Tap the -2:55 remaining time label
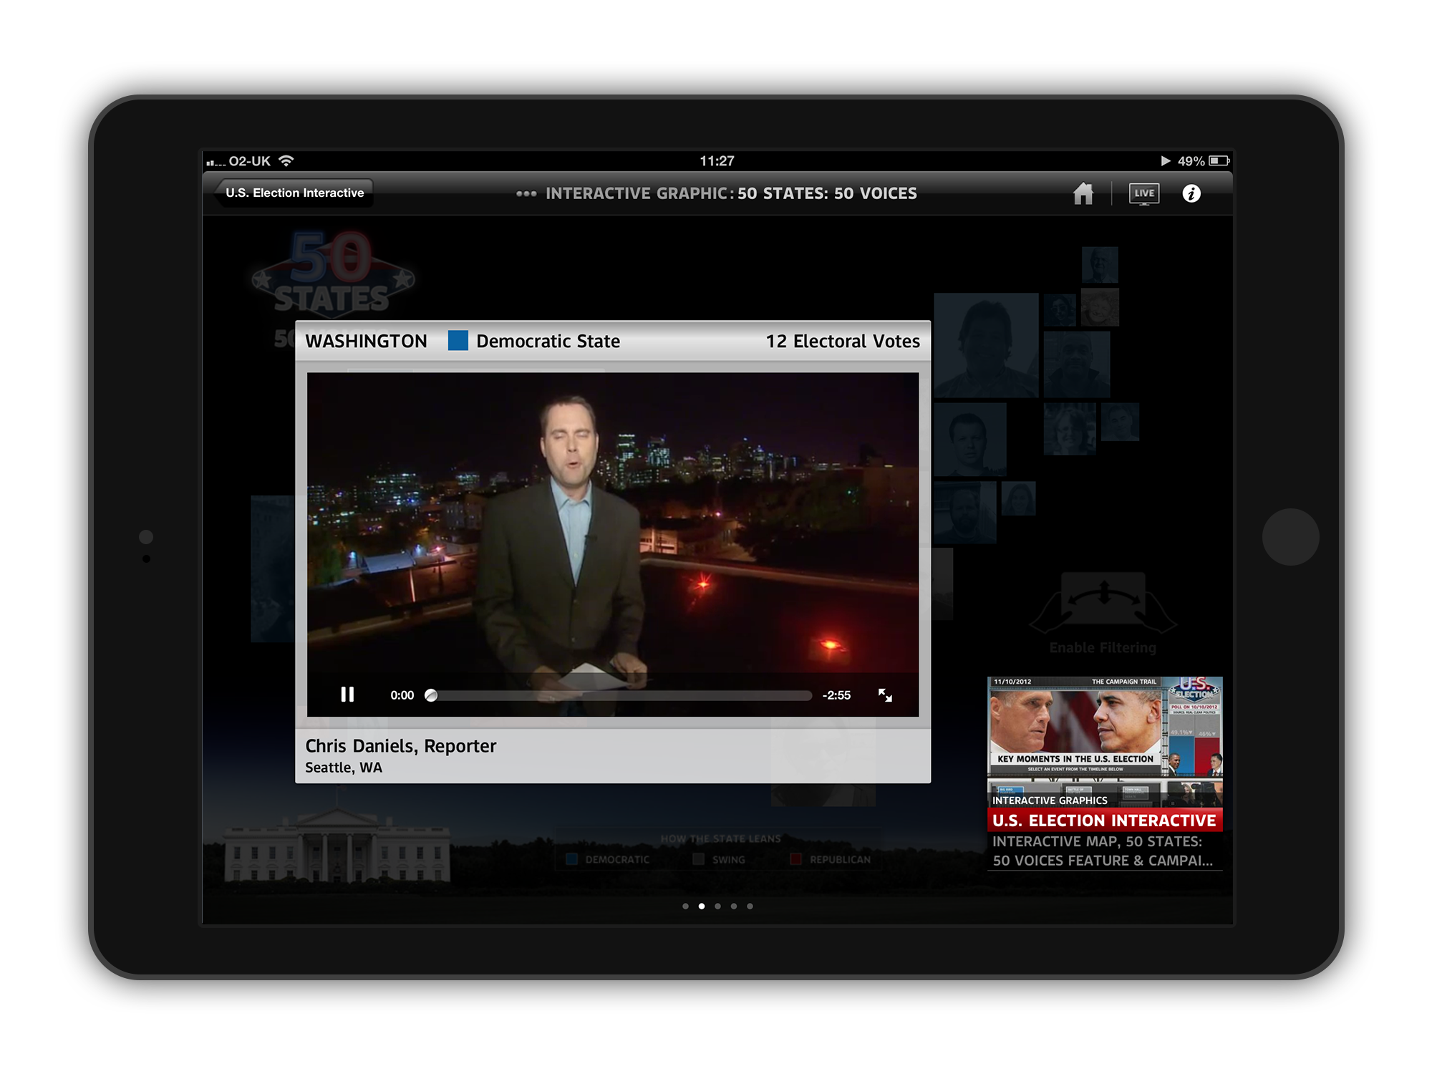1432x1074 pixels. 836,695
